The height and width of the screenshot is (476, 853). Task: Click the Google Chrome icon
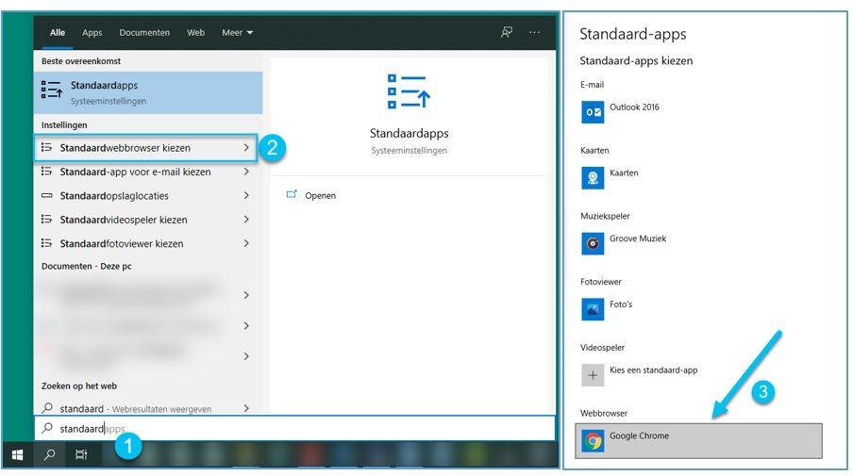click(593, 441)
